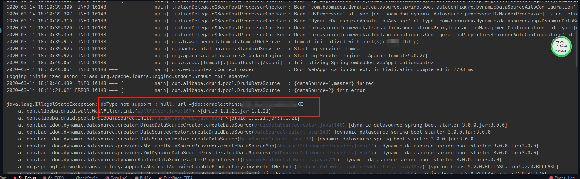Click 'o.s.web.context.ContextLoader' logger name
Image resolution: width=580 pixels, height=179 pixels.
point(213,69)
